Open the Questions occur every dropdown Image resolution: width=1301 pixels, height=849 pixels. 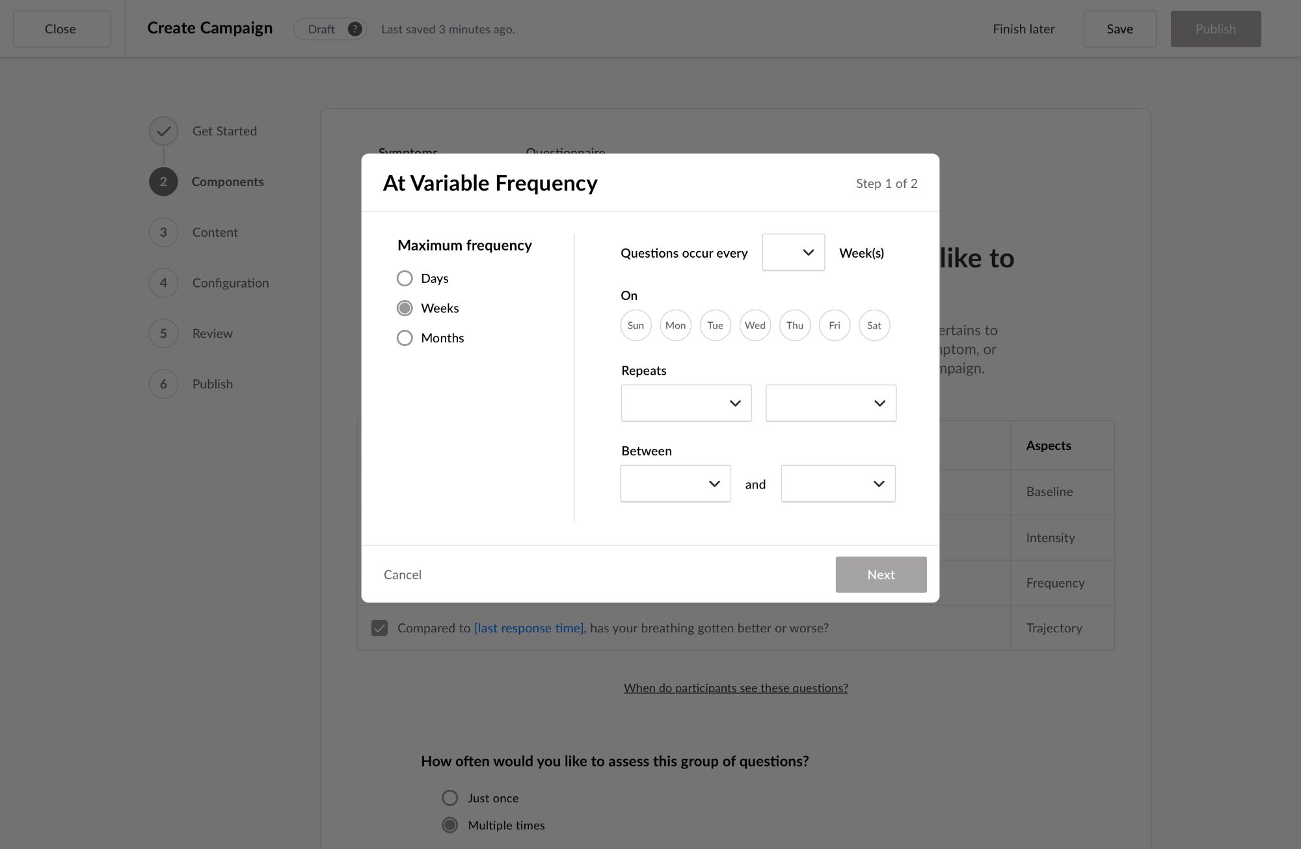click(793, 252)
